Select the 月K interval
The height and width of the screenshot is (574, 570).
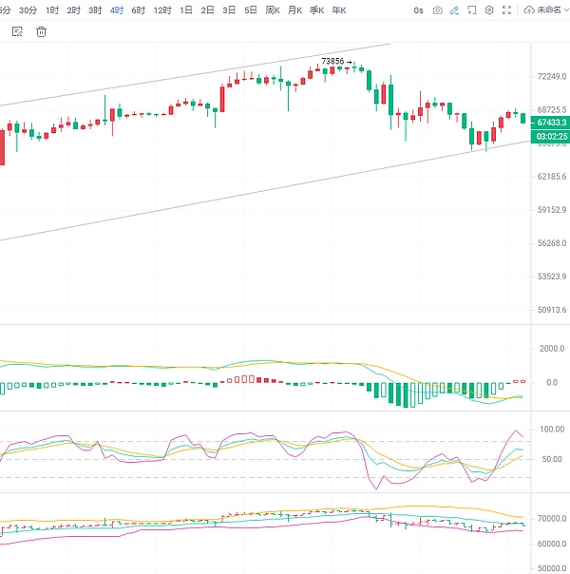(294, 10)
